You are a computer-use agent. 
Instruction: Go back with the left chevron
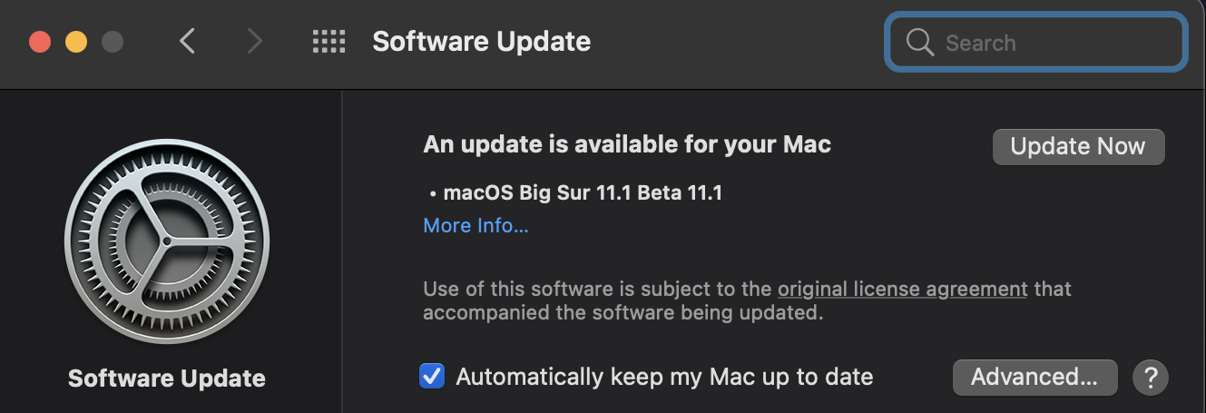click(187, 42)
